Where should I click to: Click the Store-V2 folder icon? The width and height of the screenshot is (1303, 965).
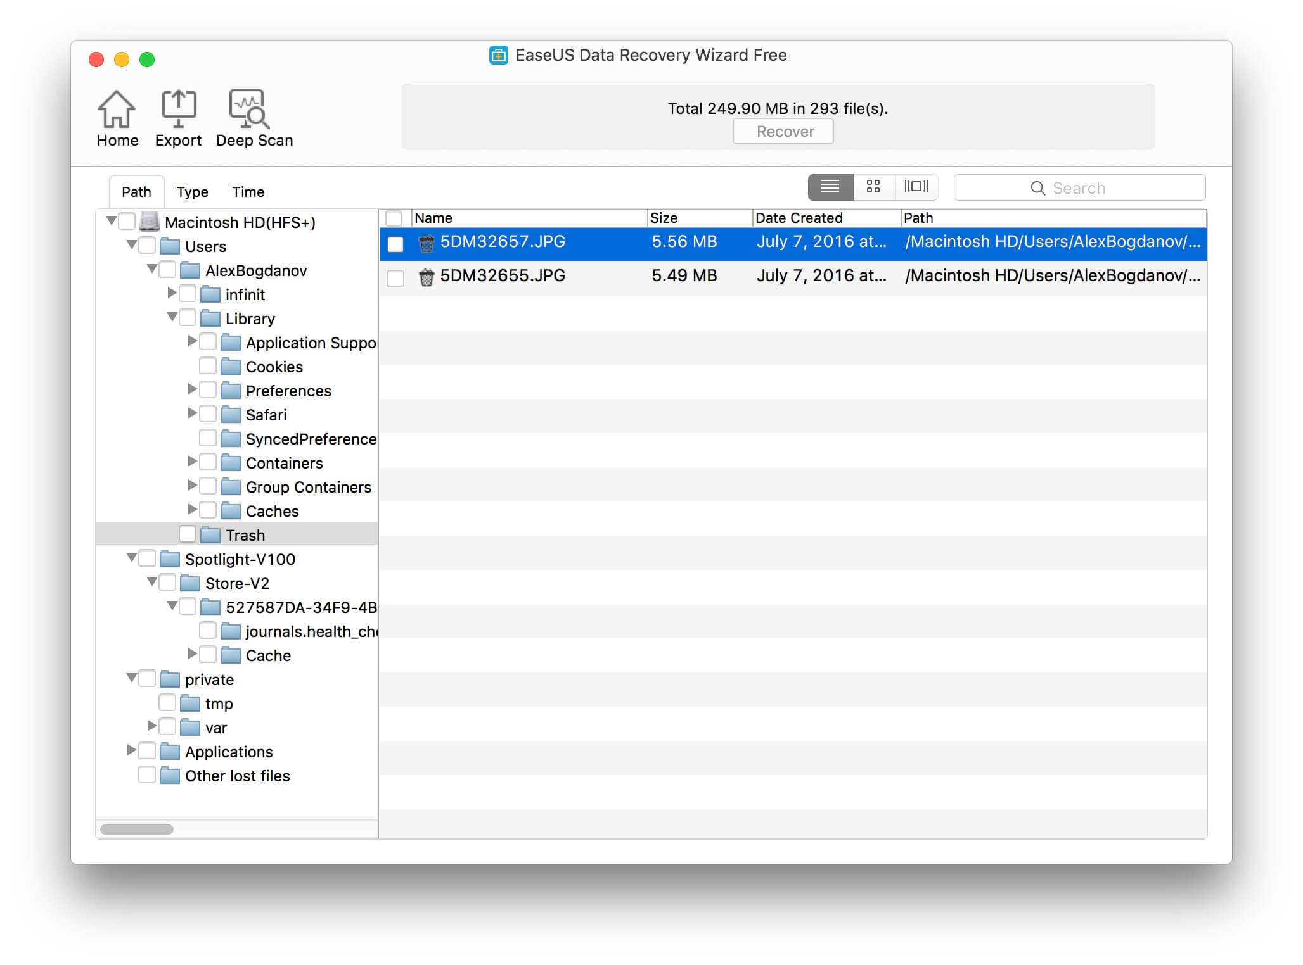point(190,583)
